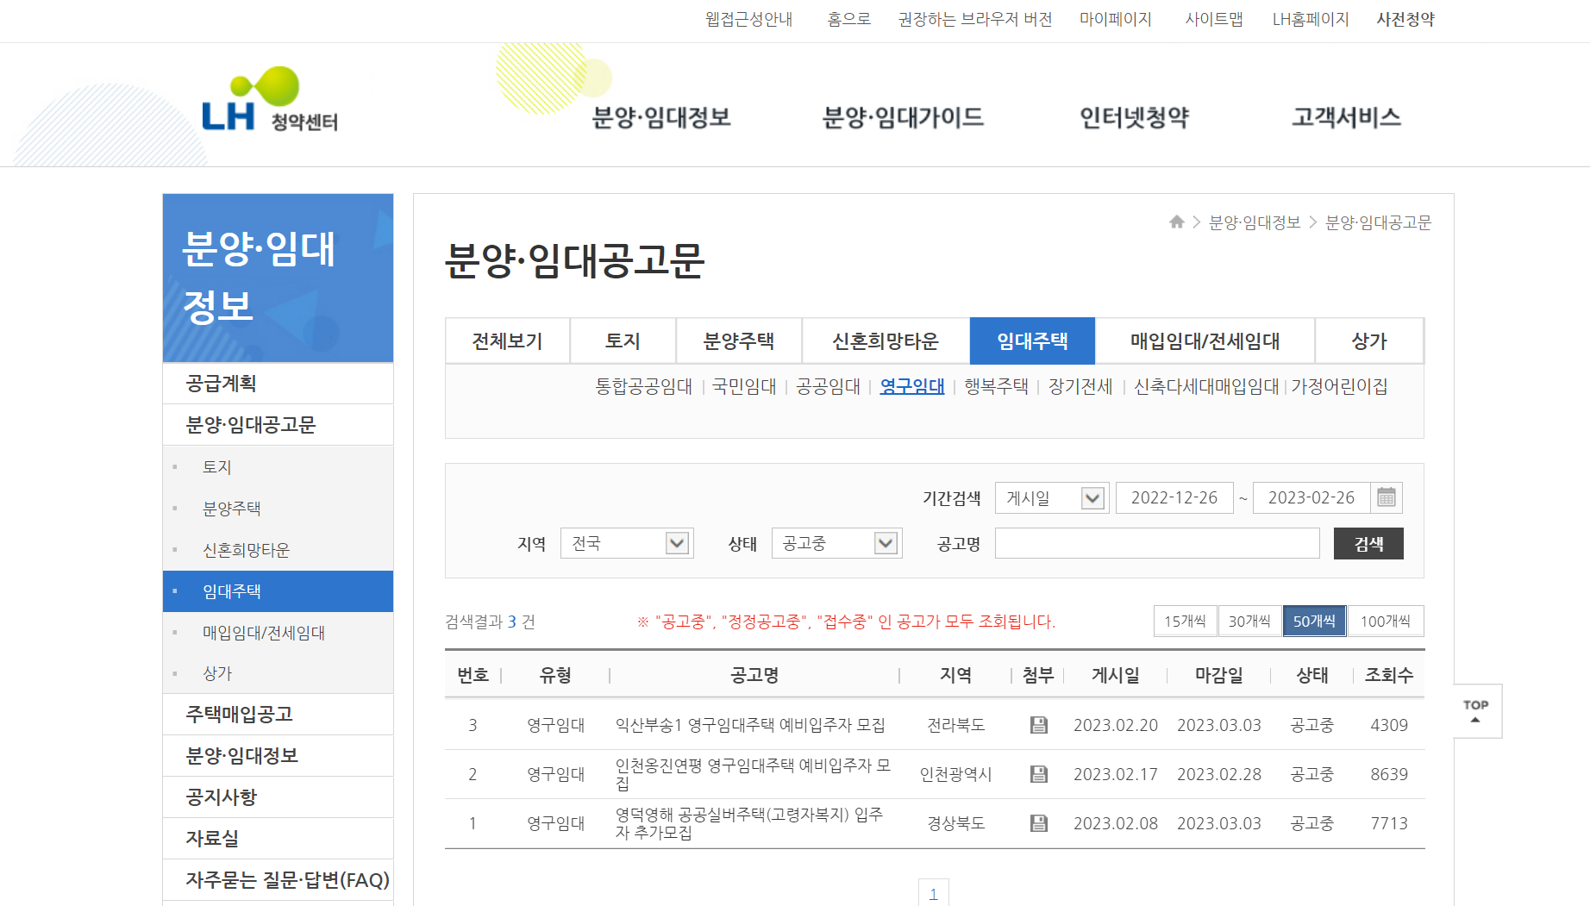Select the 전체보기 tab
This screenshot has height=906, width=1590.
tap(507, 341)
